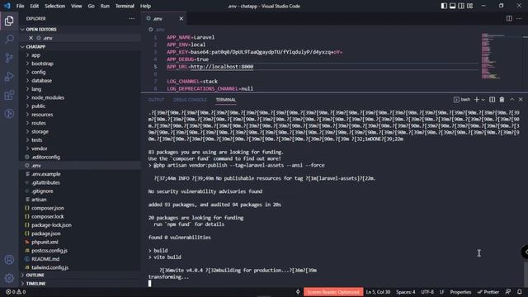Screen dimensions: 528x297
Task: Open the Accounts icon in activity bar
Action: point(9,260)
